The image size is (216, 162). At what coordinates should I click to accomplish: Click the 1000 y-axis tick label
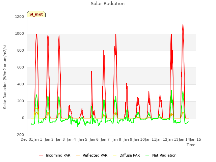click(20, 34)
